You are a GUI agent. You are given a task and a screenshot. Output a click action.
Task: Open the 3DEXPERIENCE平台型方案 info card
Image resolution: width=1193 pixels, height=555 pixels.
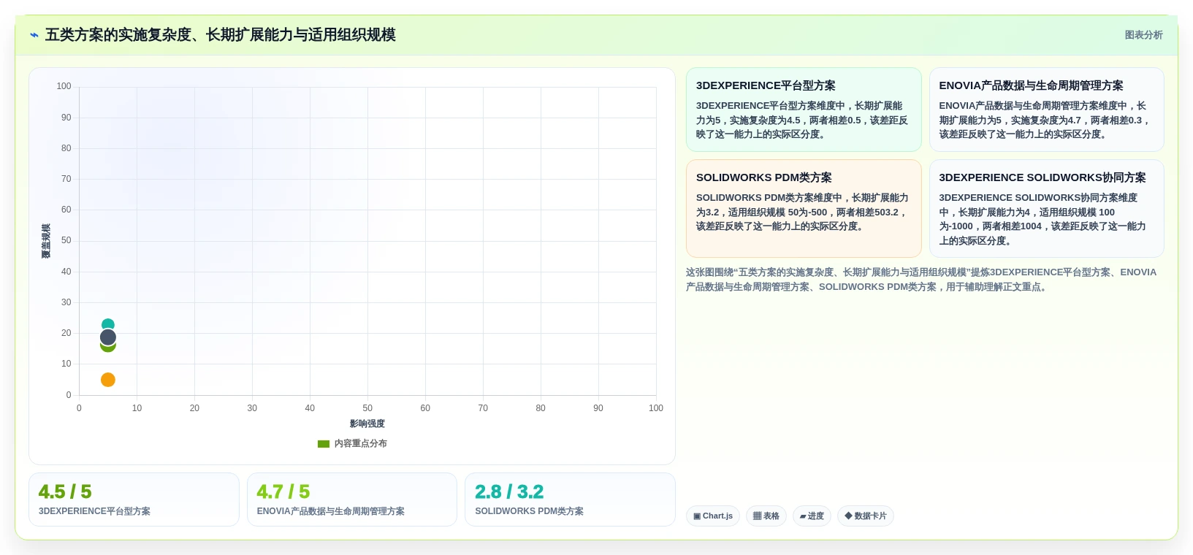click(x=804, y=110)
